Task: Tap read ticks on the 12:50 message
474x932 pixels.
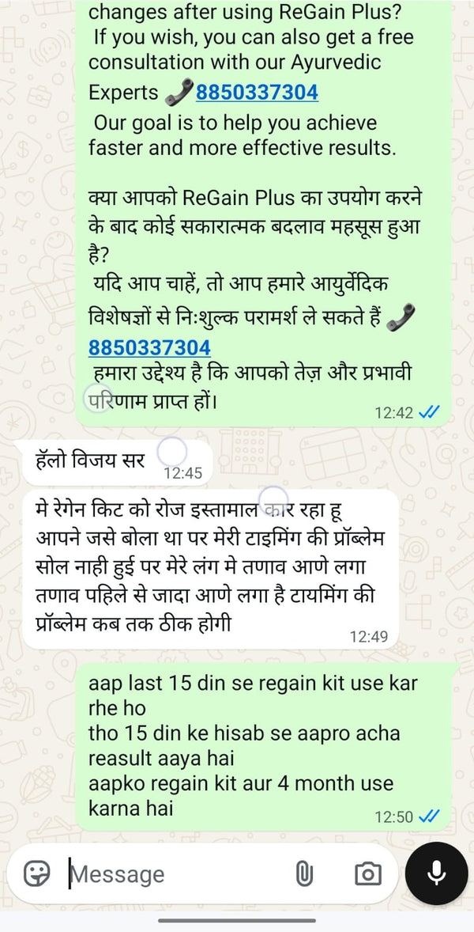Action: [x=428, y=816]
